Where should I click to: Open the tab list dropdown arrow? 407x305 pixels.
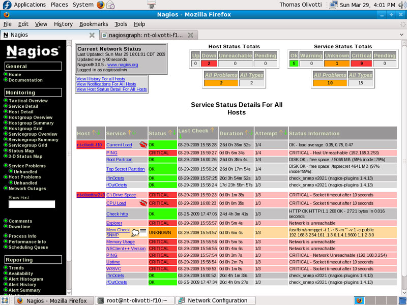tap(402, 35)
